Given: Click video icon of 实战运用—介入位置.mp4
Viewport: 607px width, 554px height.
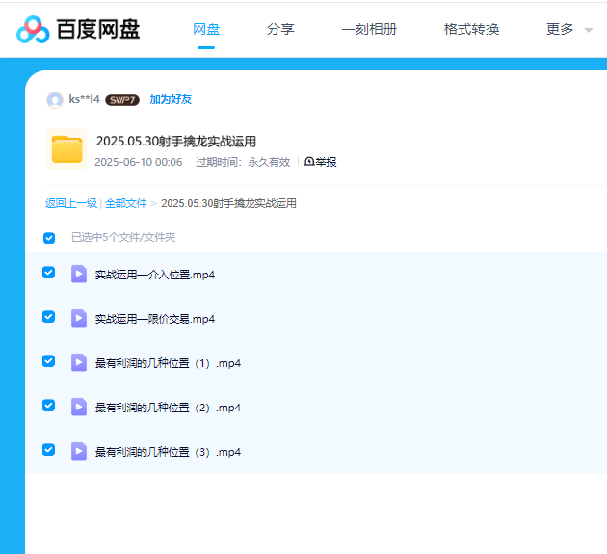Looking at the screenshot, I should click(x=79, y=274).
